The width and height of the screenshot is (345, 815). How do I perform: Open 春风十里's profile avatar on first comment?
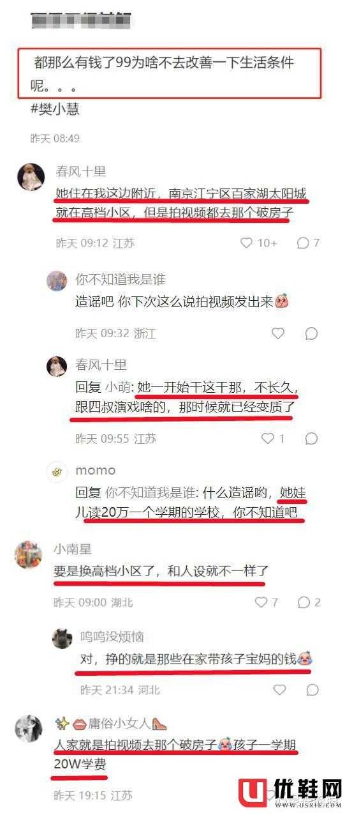tap(31, 177)
